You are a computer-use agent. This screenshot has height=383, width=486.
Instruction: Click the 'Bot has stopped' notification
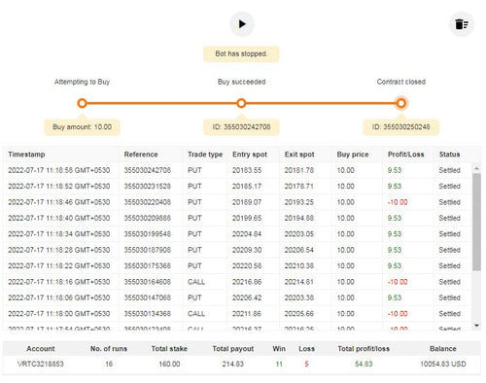click(x=241, y=53)
